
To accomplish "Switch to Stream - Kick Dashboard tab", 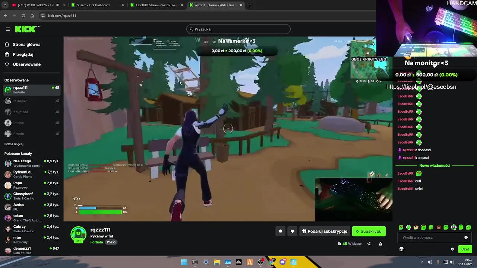I will 97,5.
